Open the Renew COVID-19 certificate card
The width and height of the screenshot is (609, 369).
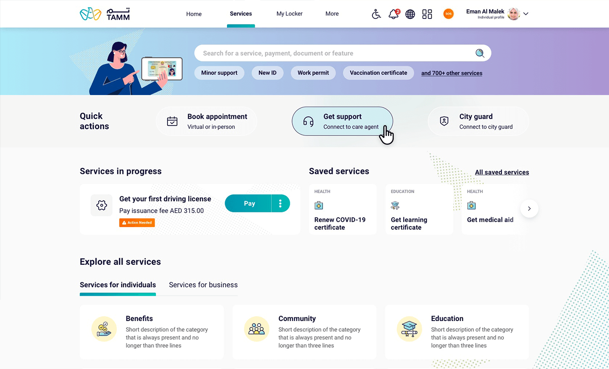click(x=342, y=209)
